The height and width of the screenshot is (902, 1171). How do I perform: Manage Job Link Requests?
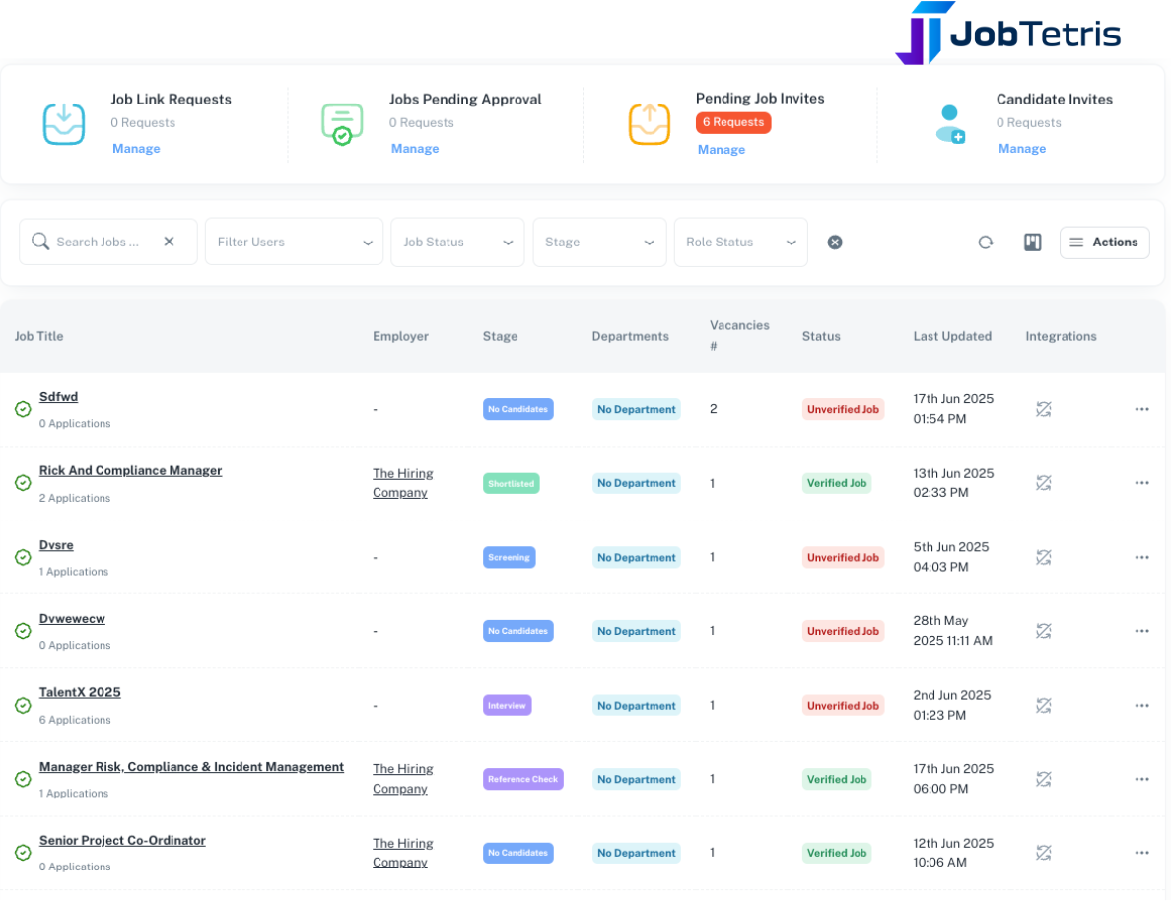(x=136, y=149)
